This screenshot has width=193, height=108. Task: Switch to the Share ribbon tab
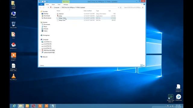[x=53, y=4]
